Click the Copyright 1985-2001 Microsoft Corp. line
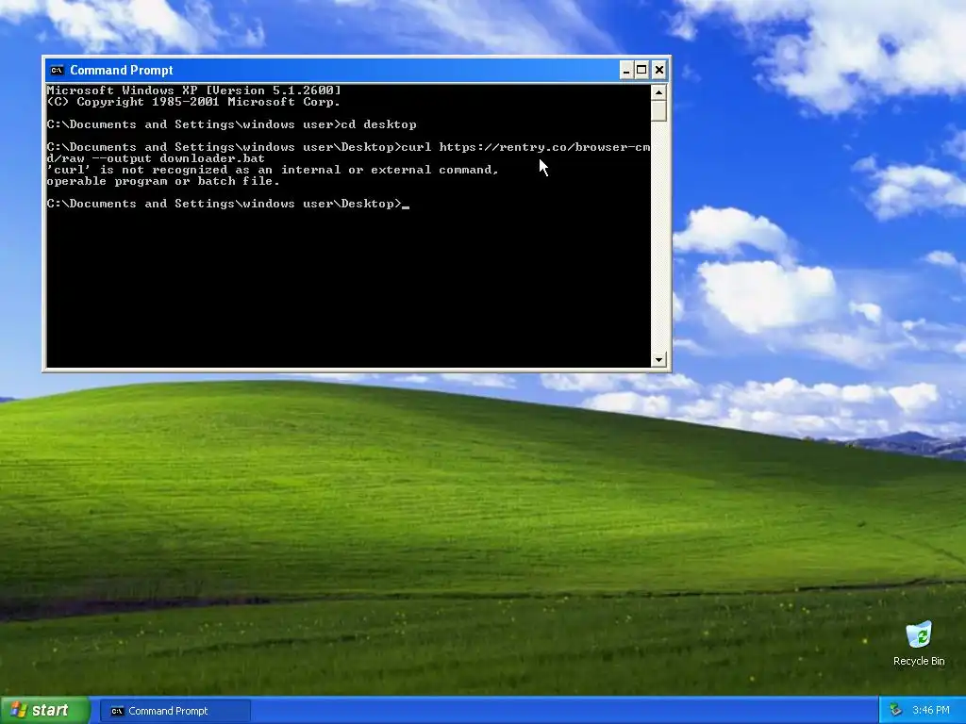Screen dimensions: 966x724 point(193,102)
